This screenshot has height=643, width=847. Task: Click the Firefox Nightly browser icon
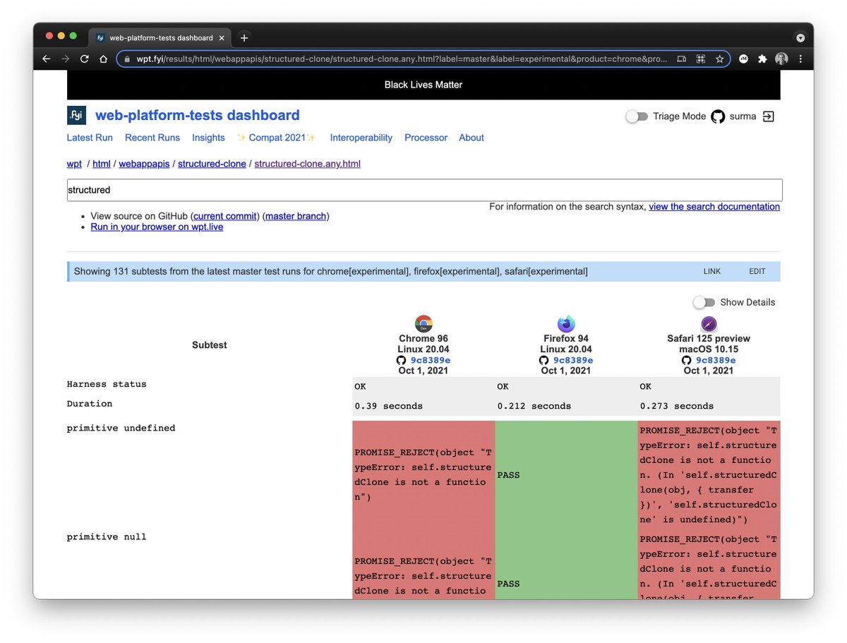point(566,324)
